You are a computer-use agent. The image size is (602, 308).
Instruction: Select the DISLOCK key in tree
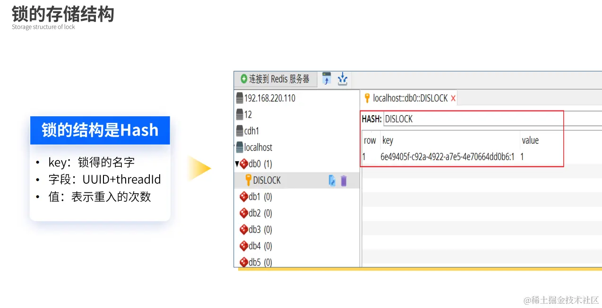coord(267,180)
